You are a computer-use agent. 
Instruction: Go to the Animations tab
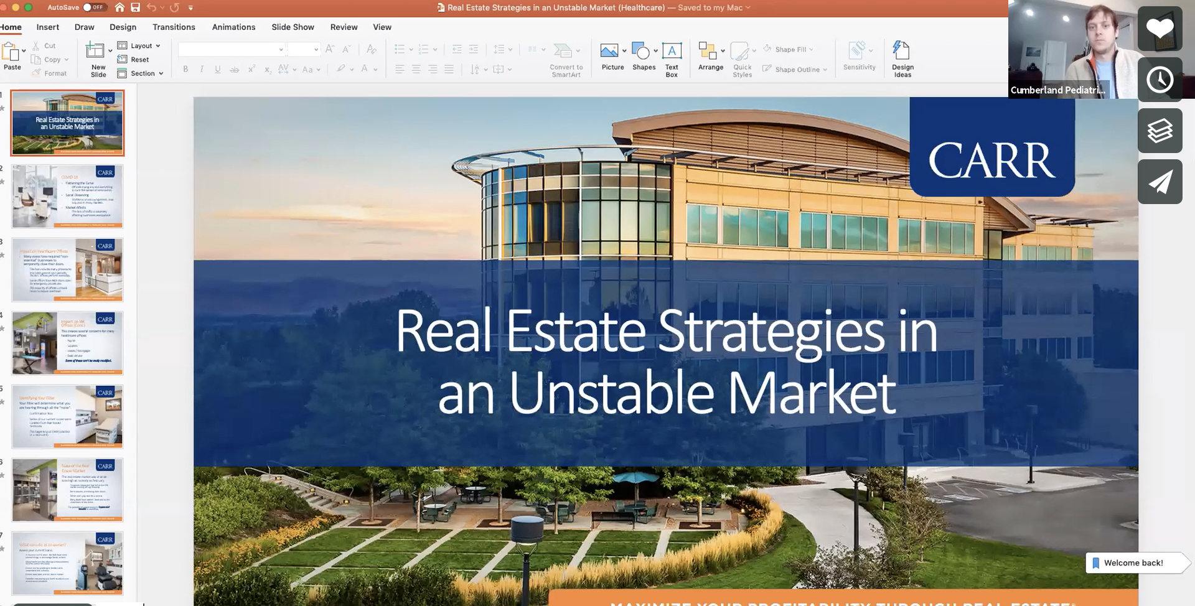tap(233, 27)
